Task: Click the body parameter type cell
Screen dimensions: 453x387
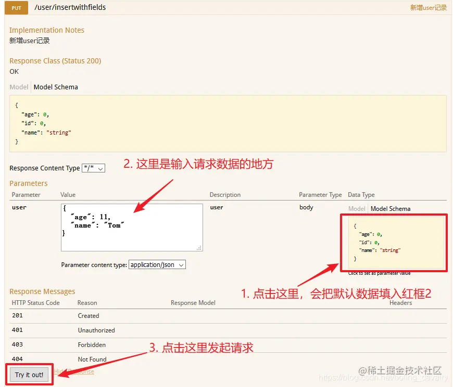Action: [306, 207]
